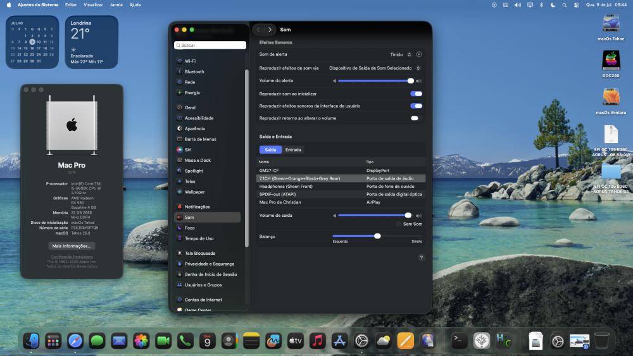Open Spotlight search in menu bar

[x=565, y=5]
